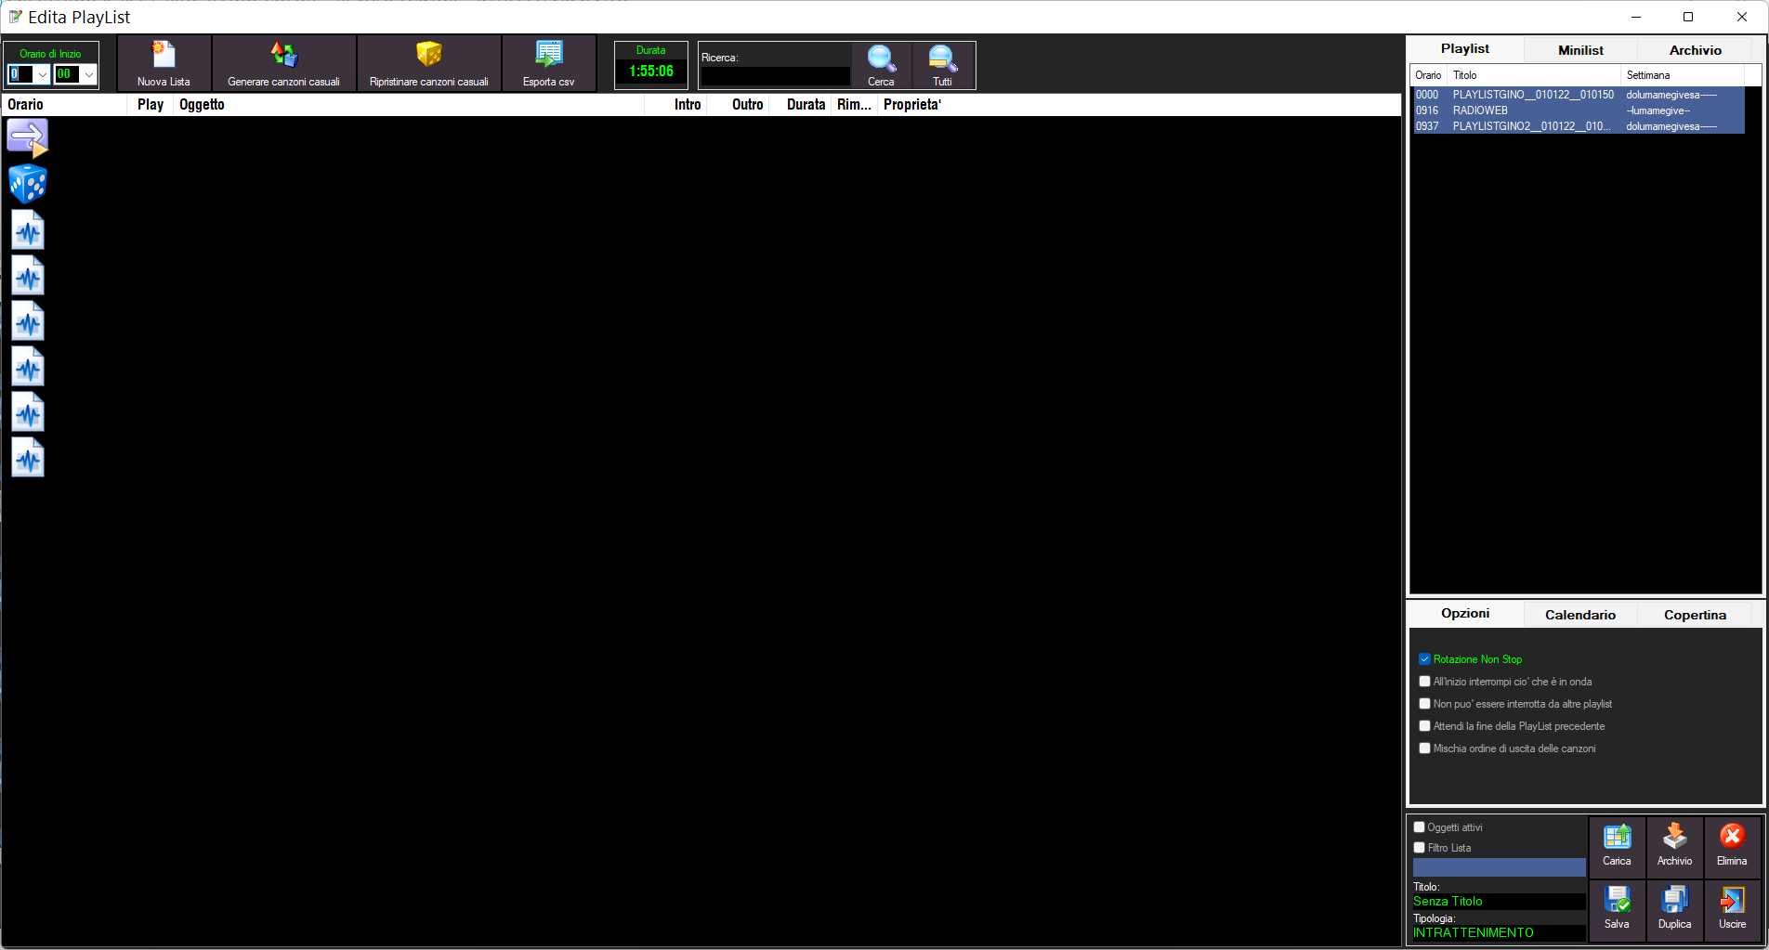The width and height of the screenshot is (1769, 950).
Task: Click the Orario column header in main list
Action: pyautogui.click(x=65, y=105)
